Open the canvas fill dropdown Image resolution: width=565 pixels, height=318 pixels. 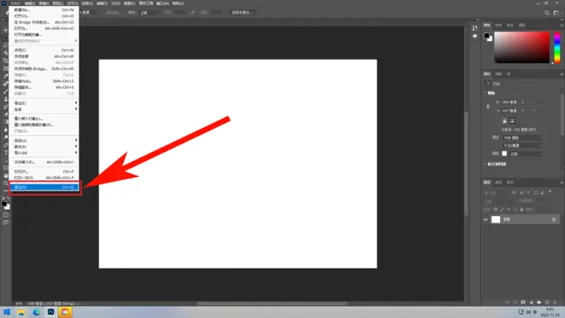[x=526, y=154]
